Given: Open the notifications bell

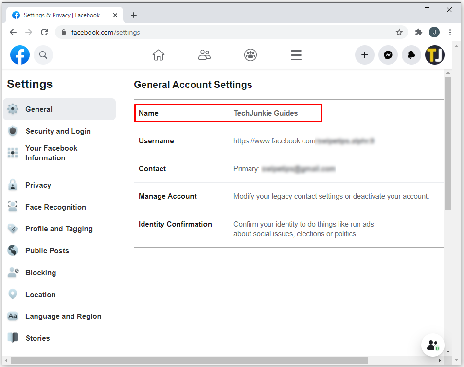Looking at the screenshot, I should 411,55.
